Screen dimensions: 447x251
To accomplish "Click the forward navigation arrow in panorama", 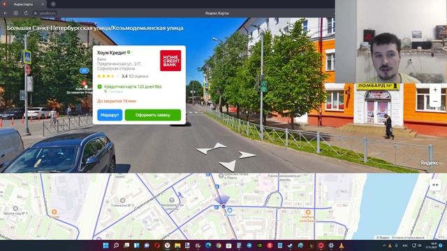I will (219, 146).
